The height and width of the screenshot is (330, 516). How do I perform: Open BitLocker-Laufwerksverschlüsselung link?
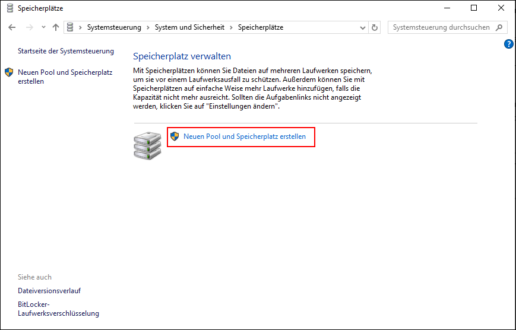click(x=58, y=309)
